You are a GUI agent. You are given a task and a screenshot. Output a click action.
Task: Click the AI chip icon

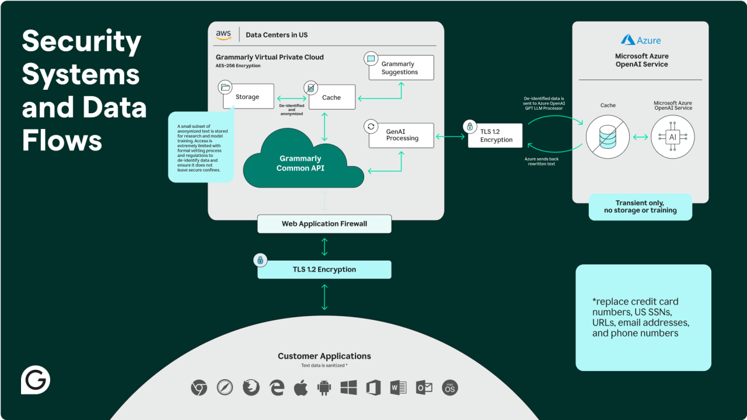pos(673,137)
